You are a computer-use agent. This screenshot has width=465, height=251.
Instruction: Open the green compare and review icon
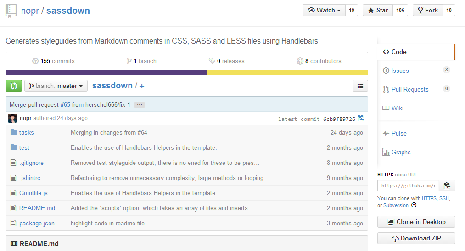[x=14, y=86]
